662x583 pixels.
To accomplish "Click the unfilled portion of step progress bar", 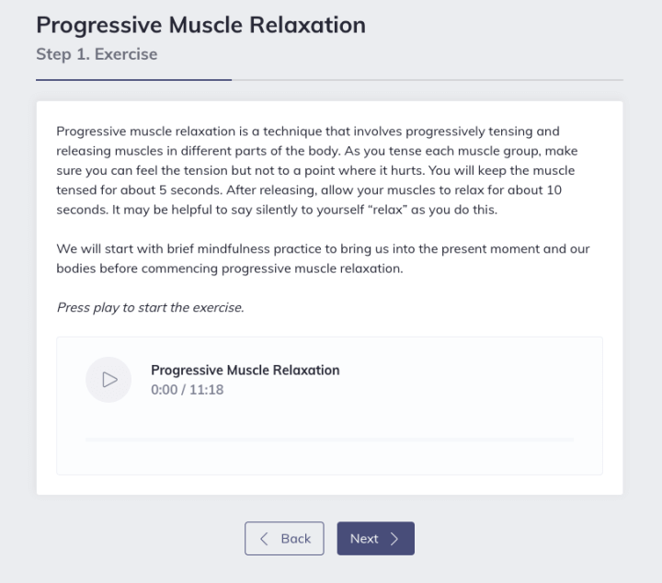I will click(428, 80).
